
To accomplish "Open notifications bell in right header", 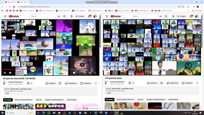I will [x=191, y=16].
